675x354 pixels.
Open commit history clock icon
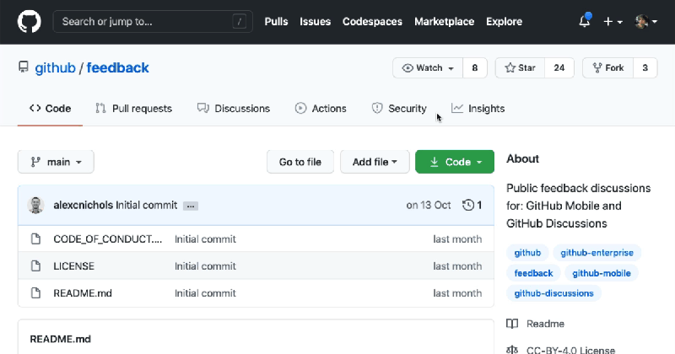pos(468,205)
